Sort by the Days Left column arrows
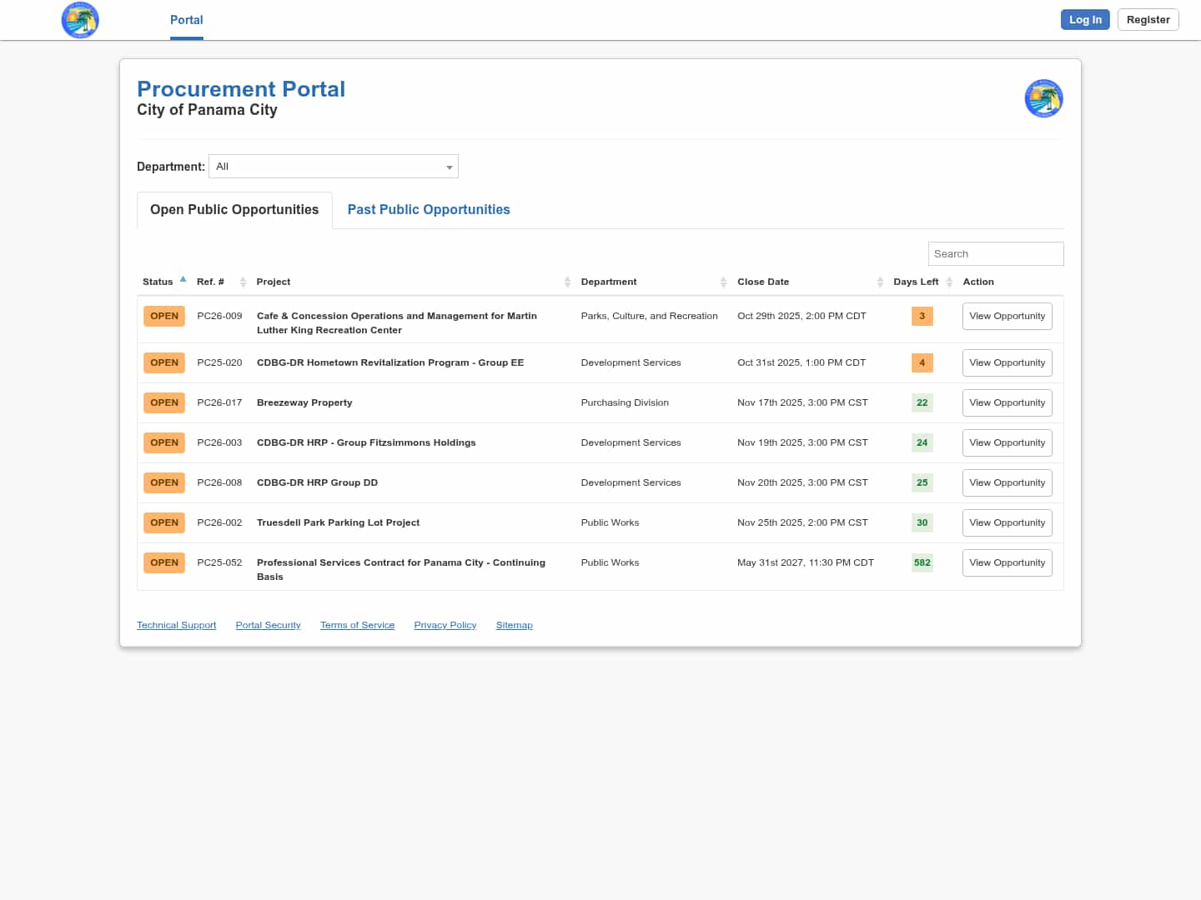This screenshot has height=900, width=1201. point(949,282)
